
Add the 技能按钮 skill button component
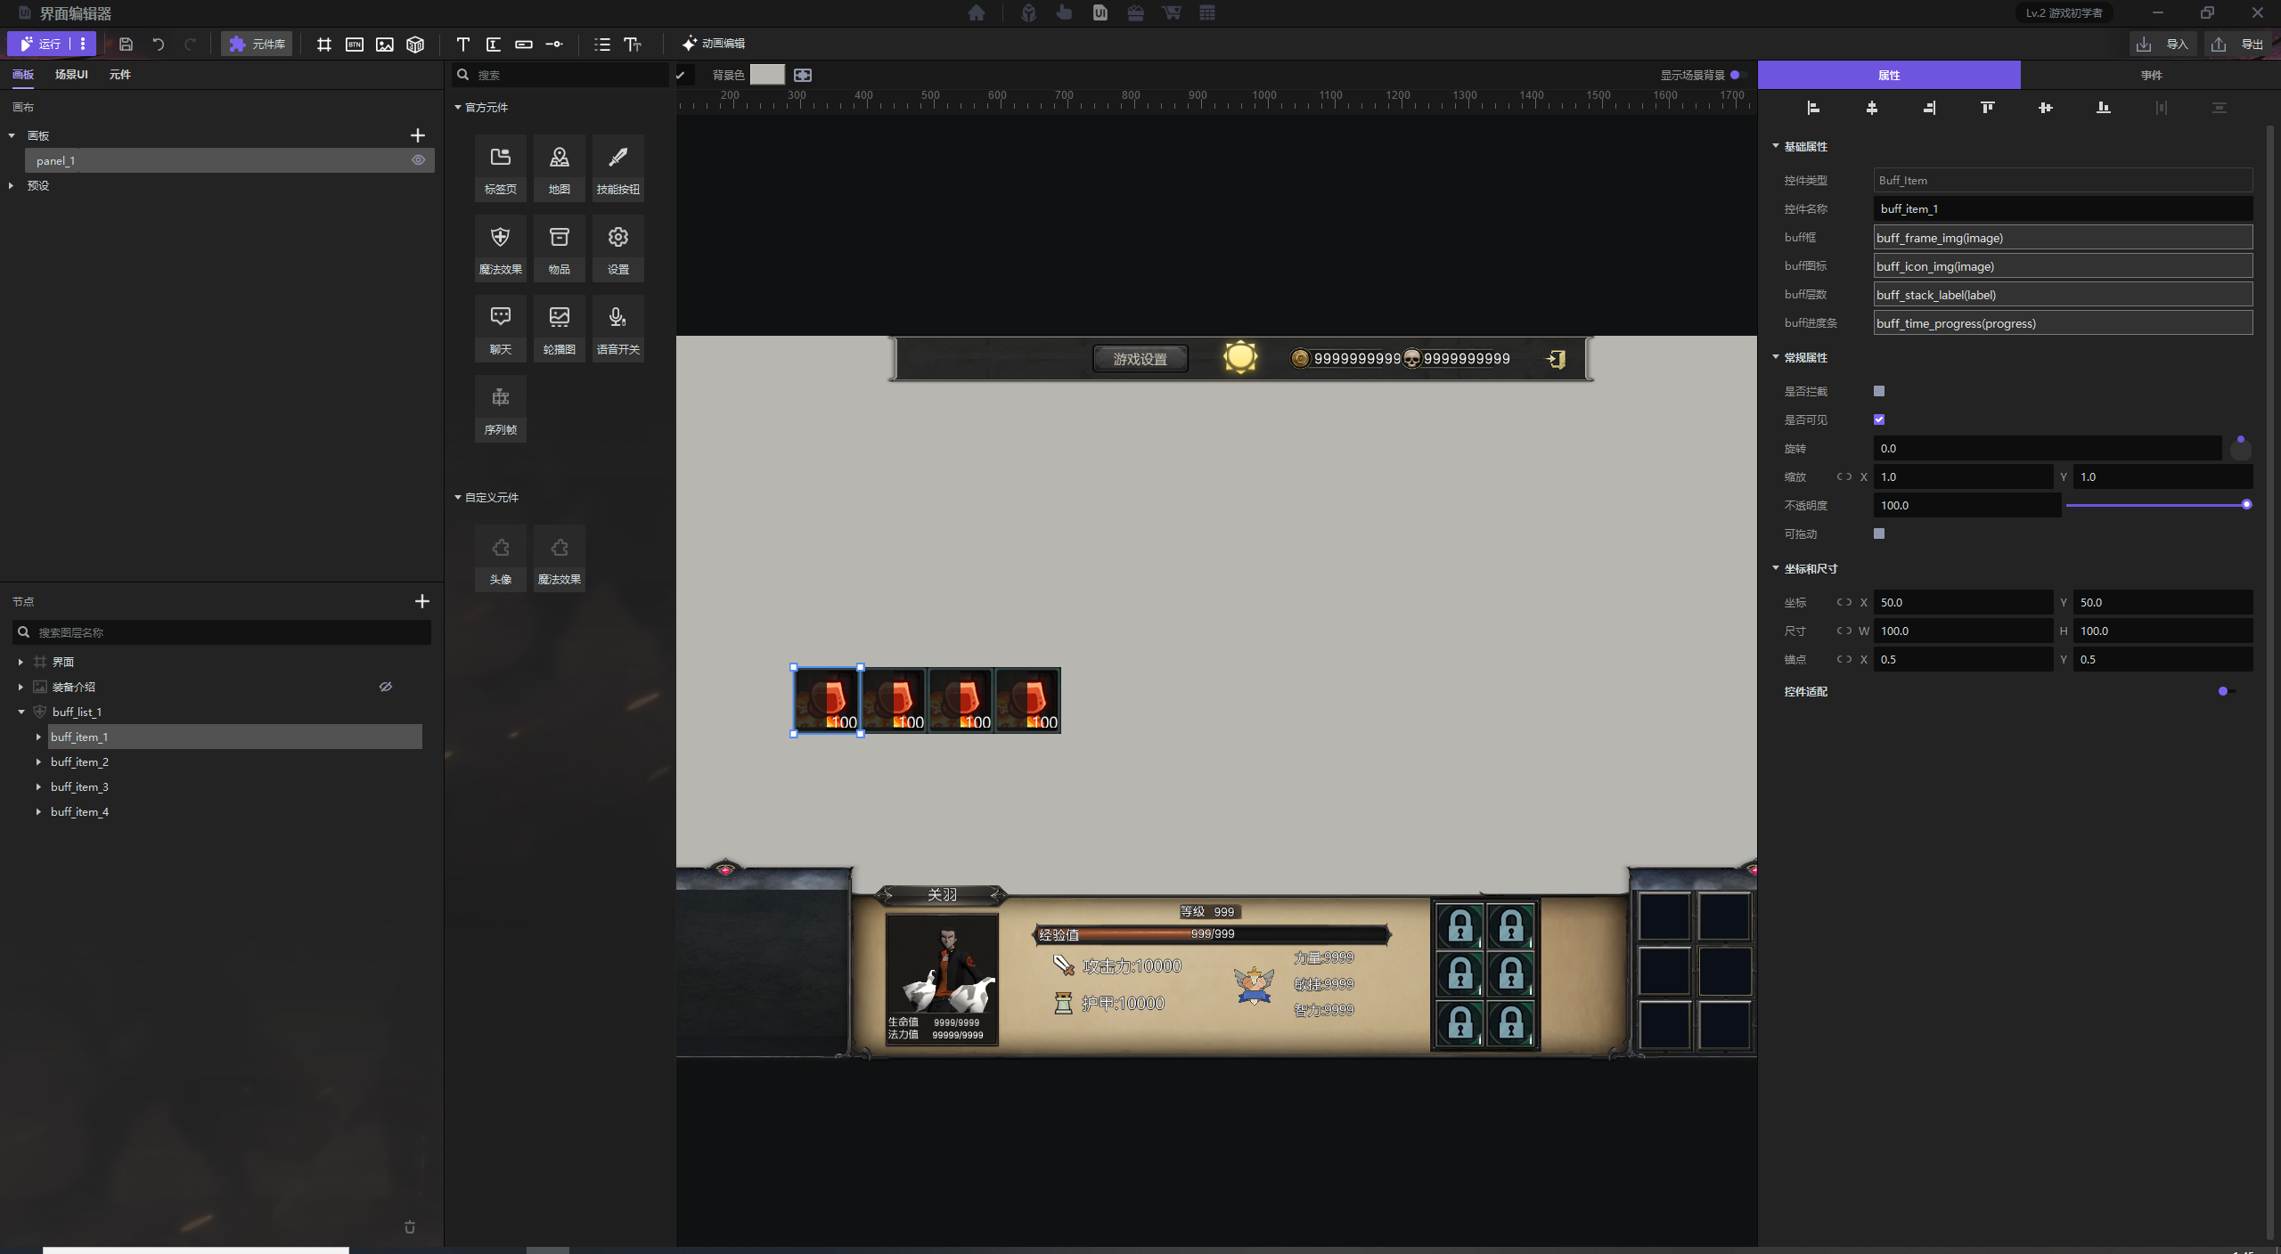coord(618,167)
